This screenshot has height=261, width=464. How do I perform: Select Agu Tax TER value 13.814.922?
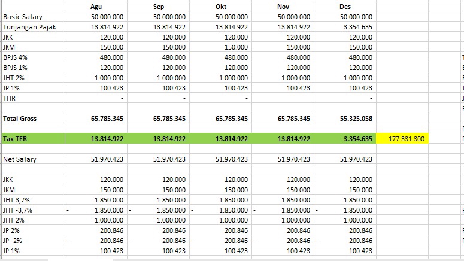click(96, 139)
